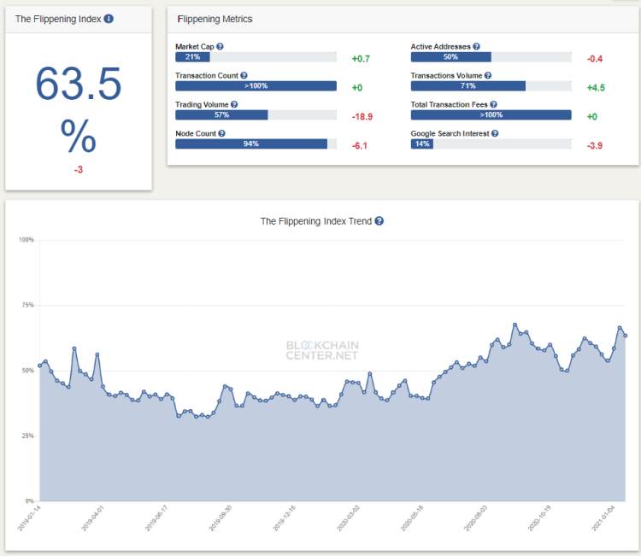The width and height of the screenshot is (641, 556).
Task: Click the Google Search Interest help icon
Action: pyautogui.click(x=495, y=133)
